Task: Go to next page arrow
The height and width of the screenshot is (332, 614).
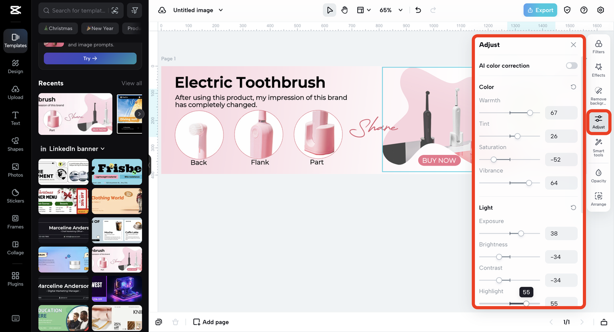Action: click(582, 322)
